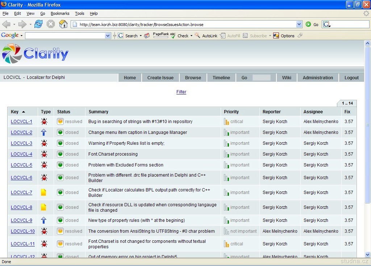Open the LOCVCL-5 issue link
The width and height of the screenshot is (371, 266).
point(21,165)
